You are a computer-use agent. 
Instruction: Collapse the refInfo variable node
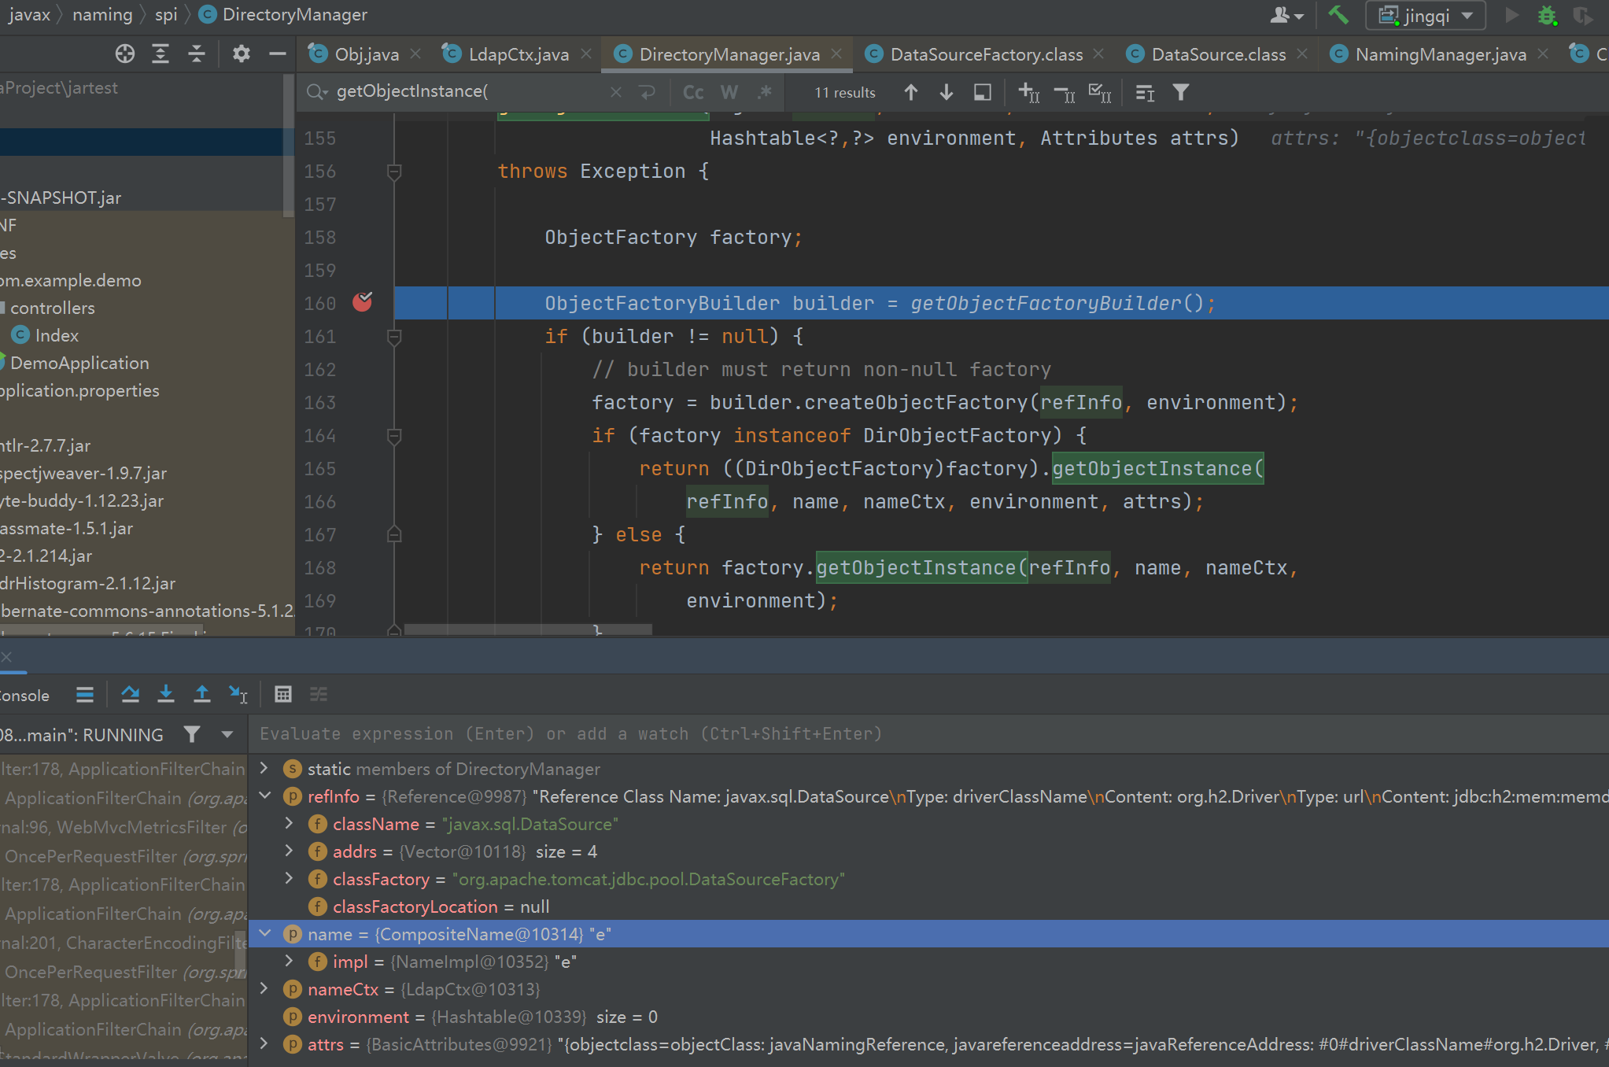[x=264, y=796]
